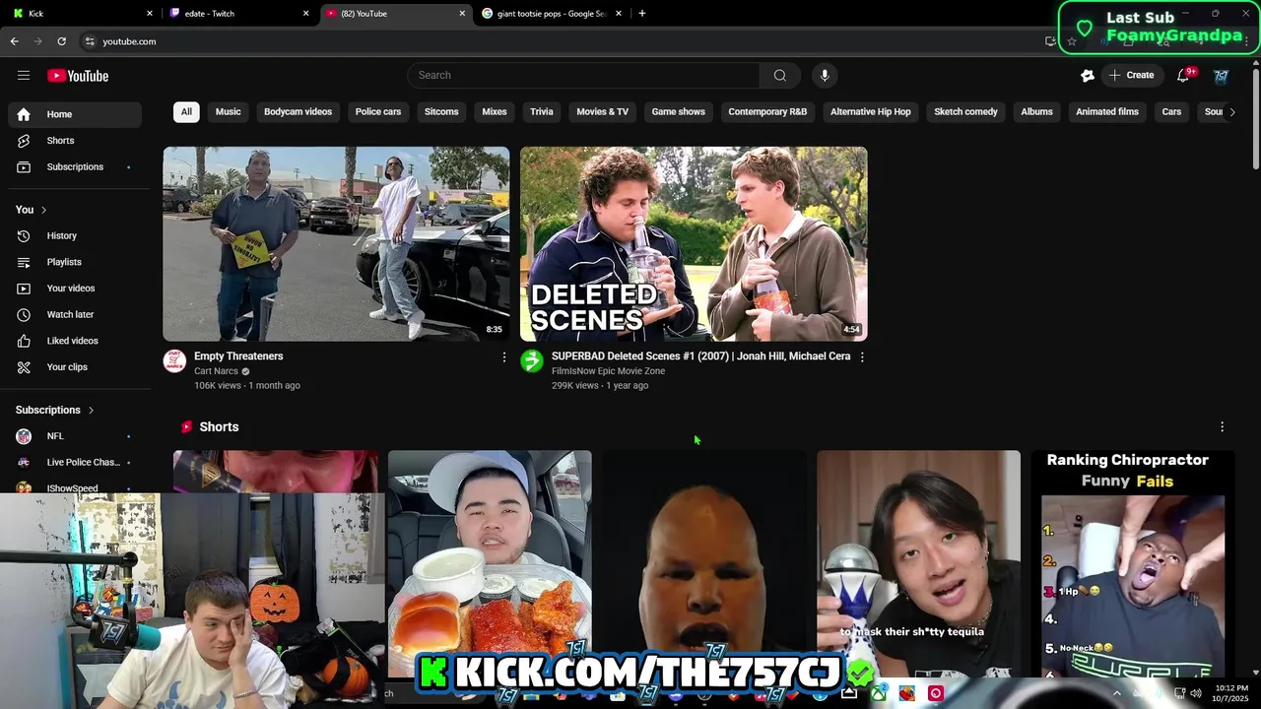1261x709 pixels.
Task: Open options for Empty Threateners video
Action: coord(504,357)
